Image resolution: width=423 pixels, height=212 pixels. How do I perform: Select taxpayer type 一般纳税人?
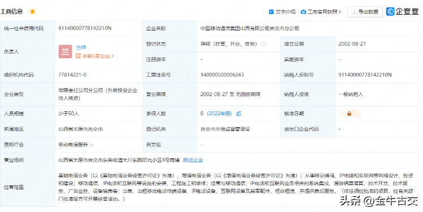click(351, 94)
